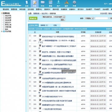Open the 用户 section person icon
Image resolution: width=112 pixels, height=112 pixels.
(x=58, y=2)
